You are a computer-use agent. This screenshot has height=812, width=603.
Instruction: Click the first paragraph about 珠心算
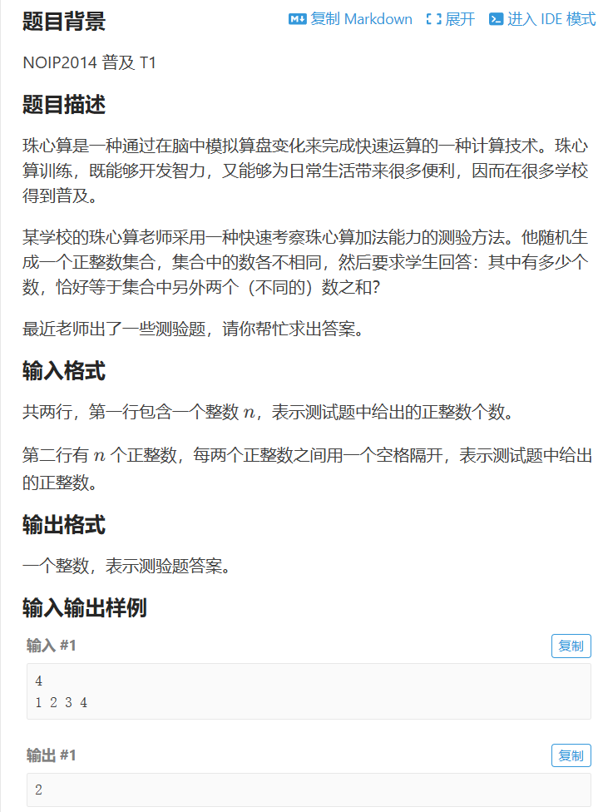click(305, 171)
